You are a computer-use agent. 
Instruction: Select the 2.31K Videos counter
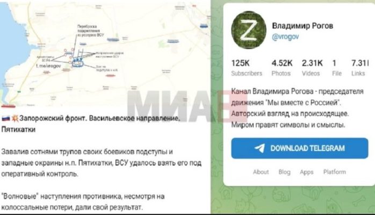pos(312,68)
